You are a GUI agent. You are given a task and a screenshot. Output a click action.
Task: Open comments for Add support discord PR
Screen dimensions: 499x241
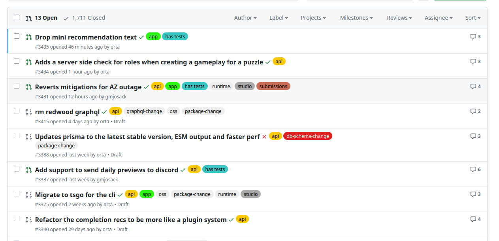[x=475, y=169]
